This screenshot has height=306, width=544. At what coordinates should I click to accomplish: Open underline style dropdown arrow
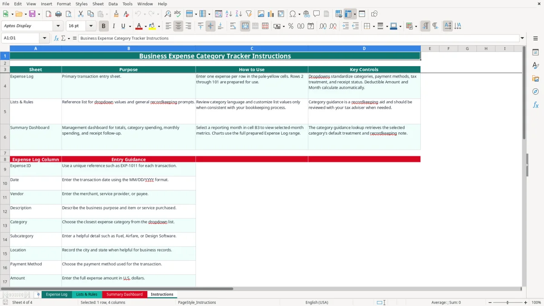tap(130, 26)
